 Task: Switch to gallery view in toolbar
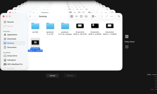coord(86,16)
